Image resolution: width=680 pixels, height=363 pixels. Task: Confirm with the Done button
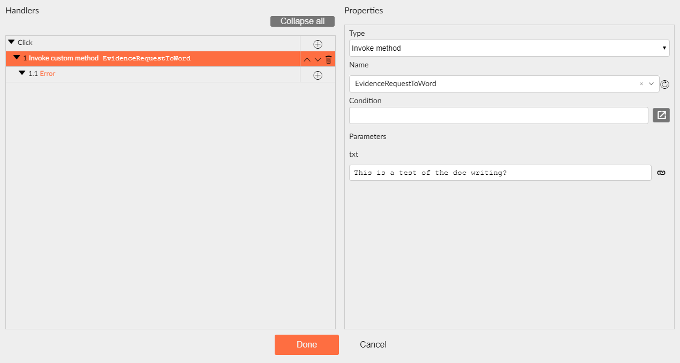pos(307,345)
